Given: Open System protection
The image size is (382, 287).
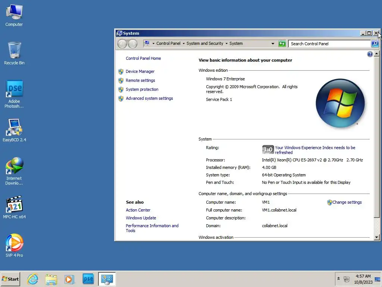Looking at the screenshot, I should click(x=142, y=89).
